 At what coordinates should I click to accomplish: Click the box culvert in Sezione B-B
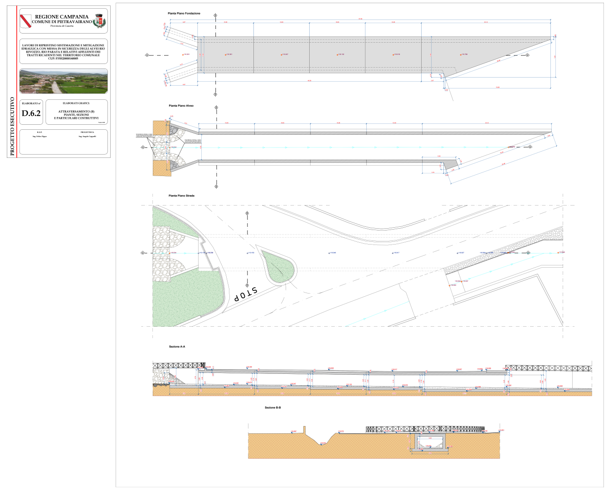[x=431, y=443]
